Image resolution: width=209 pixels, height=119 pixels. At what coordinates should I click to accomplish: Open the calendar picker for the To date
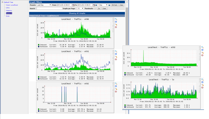[x=94, y=5]
